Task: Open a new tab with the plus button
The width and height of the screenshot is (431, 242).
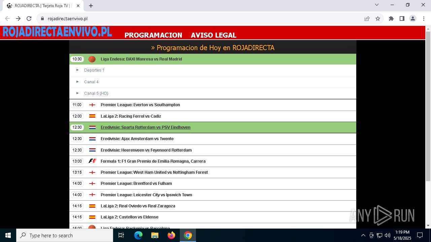Action: pyautogui.click(x=91, y=6)
